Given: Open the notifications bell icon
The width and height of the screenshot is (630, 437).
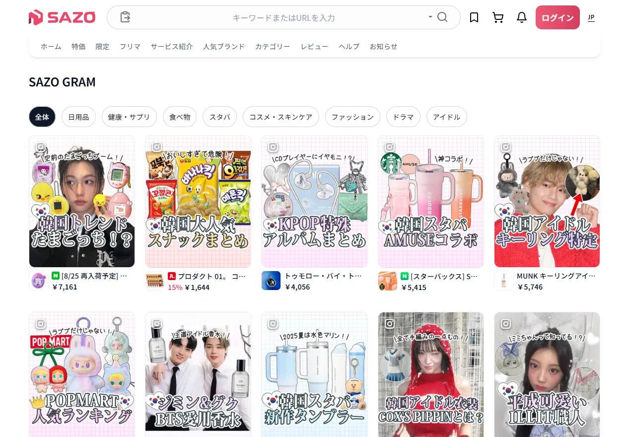Looking at the screenshot, I should 522,17.
